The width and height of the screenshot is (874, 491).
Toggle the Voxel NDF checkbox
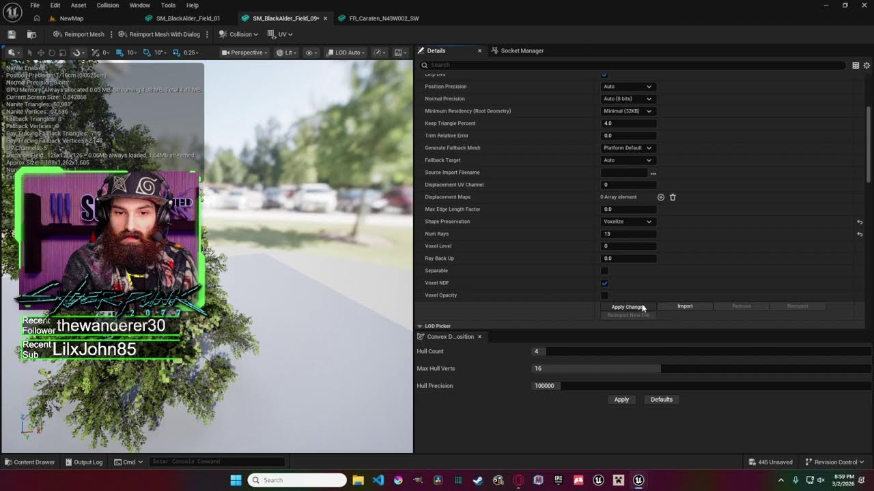(604, 283)
